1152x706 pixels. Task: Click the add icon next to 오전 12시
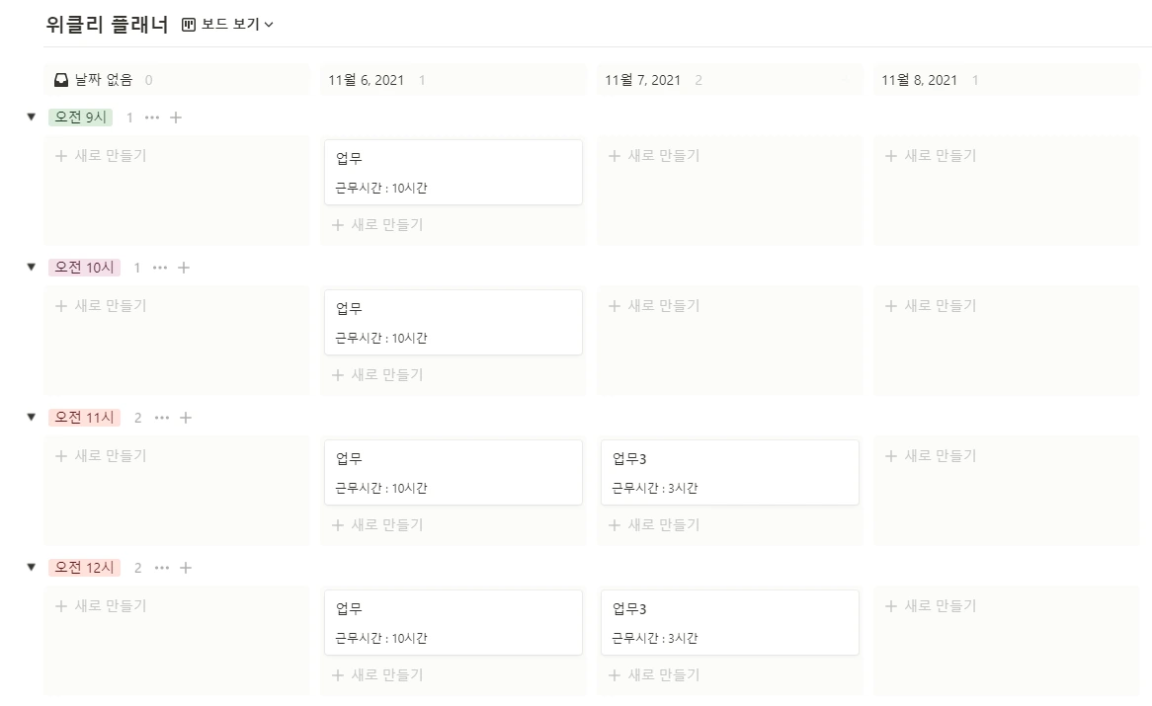[x=186, y=567]
